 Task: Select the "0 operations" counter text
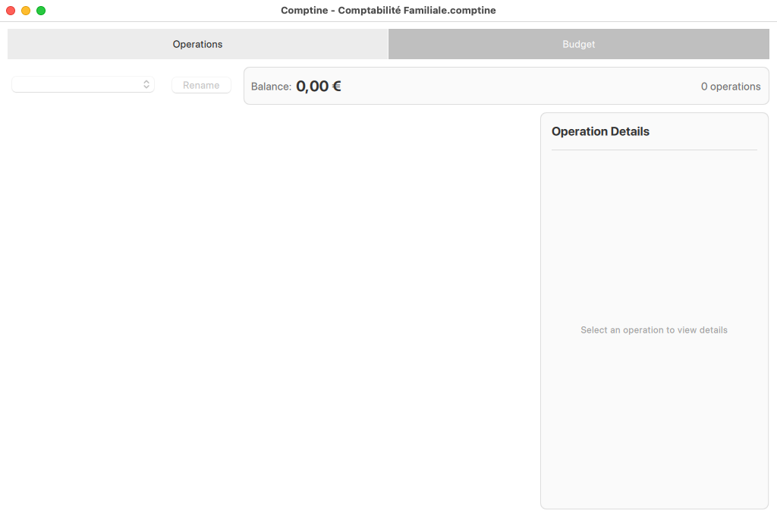730,87
